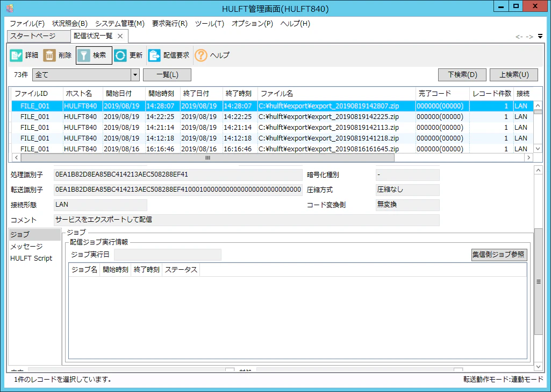
Task: Open the 要求発行(R) menu
Action: coord(170,24)
